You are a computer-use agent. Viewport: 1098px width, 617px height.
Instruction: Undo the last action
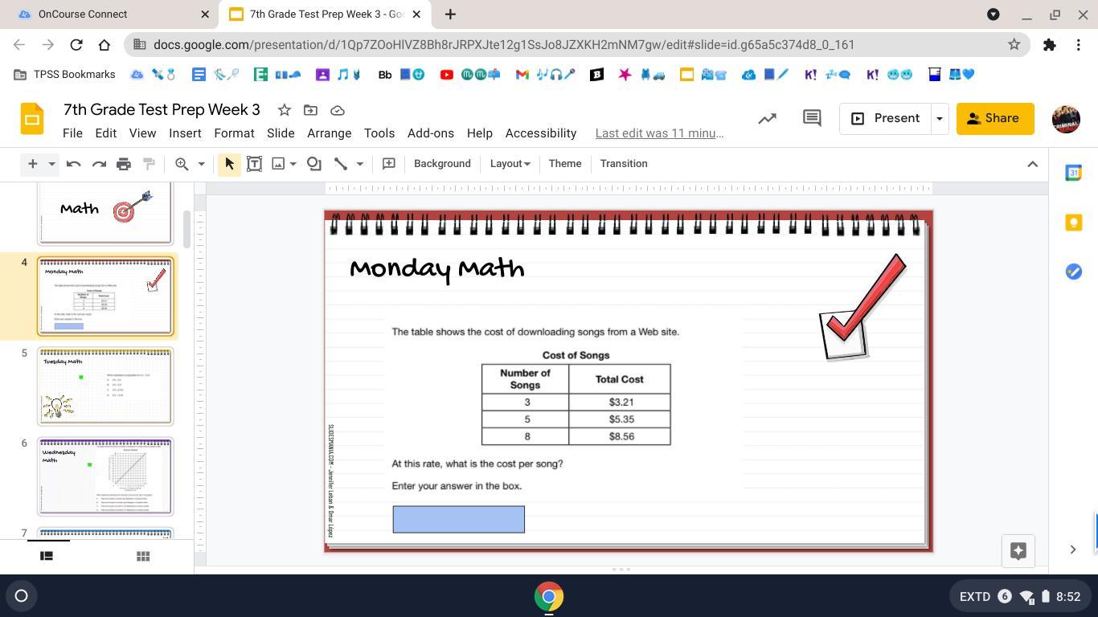click(x=73, y=164)
